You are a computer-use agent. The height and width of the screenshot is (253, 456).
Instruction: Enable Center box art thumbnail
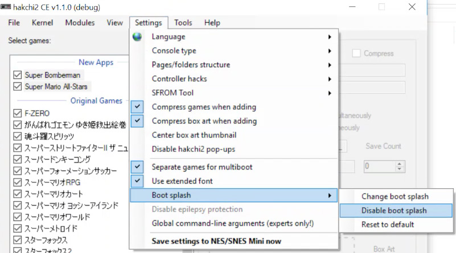coord(234,135)
